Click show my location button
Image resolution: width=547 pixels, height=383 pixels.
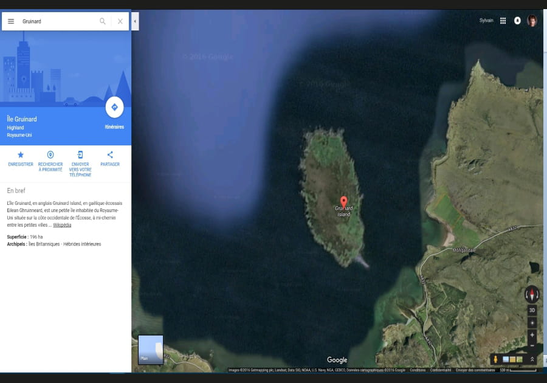(x=532, y=323)
